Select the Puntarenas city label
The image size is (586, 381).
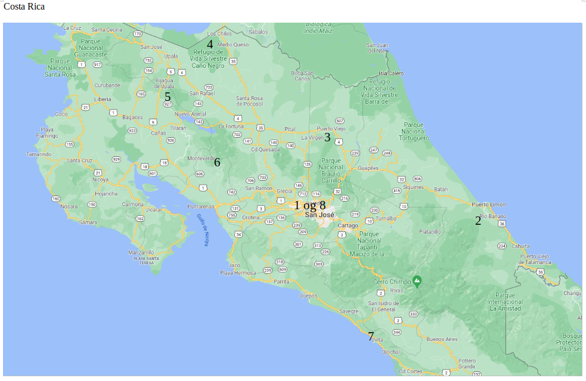click(x=200, y=207)
